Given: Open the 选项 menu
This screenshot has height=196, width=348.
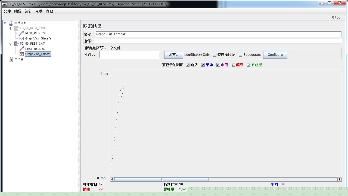Looking at the screenshot, I should [x=39, y=11].
